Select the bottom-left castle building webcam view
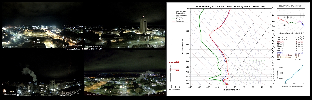 pyautogui.click(x=42, y=73)
